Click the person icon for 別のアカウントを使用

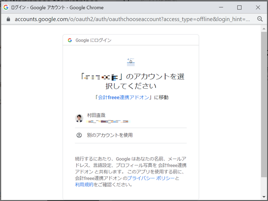coord(79,135)
